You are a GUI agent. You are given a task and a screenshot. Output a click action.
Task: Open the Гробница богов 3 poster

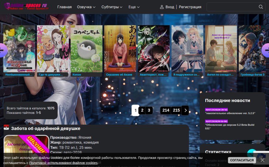click(x=252, y=49)
